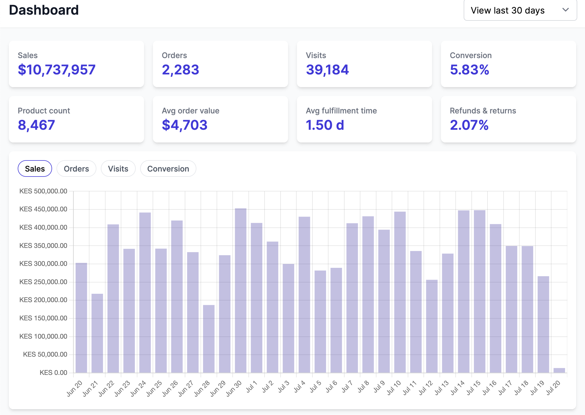
Task: Click the KES 100,000.00 axis label
Action: tap(43, 336)
